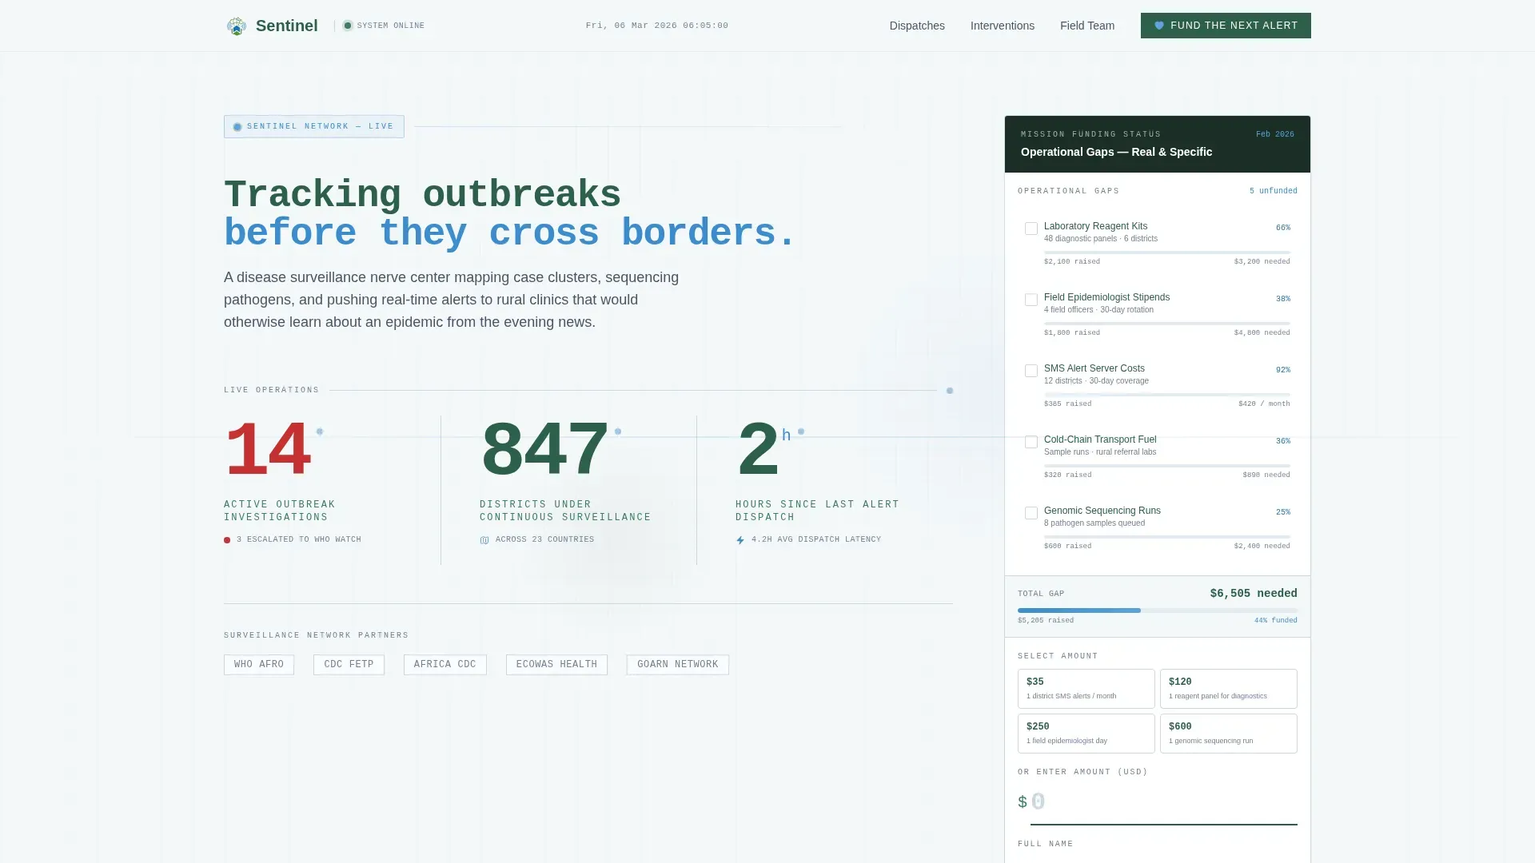The height and width of the screenshot is (863, 1535).
Task: Click 'Operational Gaps — Real & Specific' heading
Action: [x=1116, y=152]
